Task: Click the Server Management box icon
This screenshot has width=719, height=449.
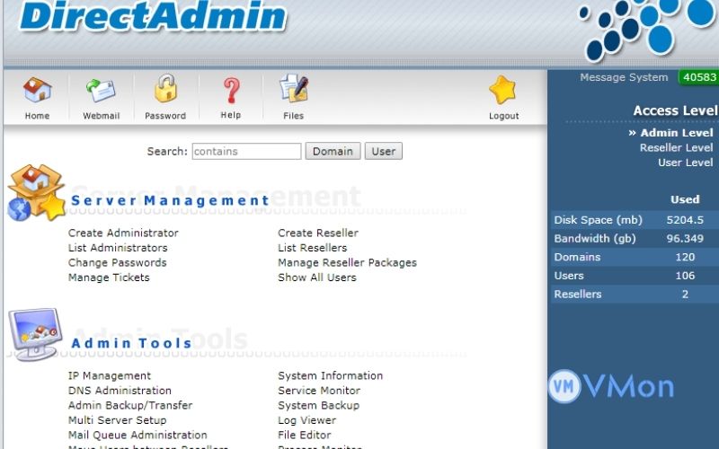Action: pos(36,192)
